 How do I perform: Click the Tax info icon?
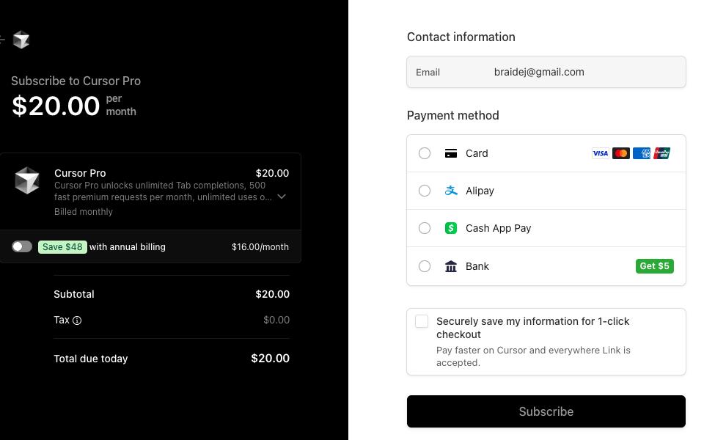click(x=77, y=320)
